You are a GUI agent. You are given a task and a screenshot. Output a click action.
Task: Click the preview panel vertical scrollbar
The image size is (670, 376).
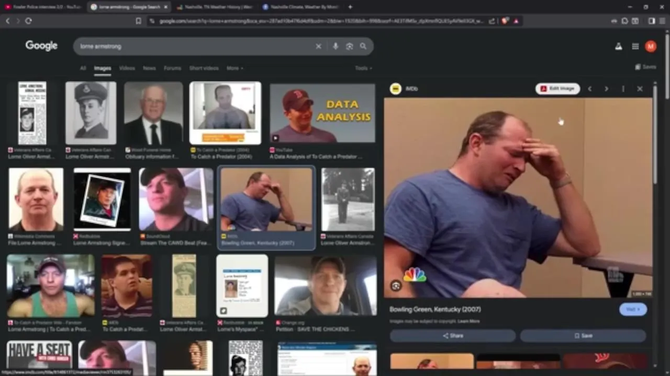656,136
